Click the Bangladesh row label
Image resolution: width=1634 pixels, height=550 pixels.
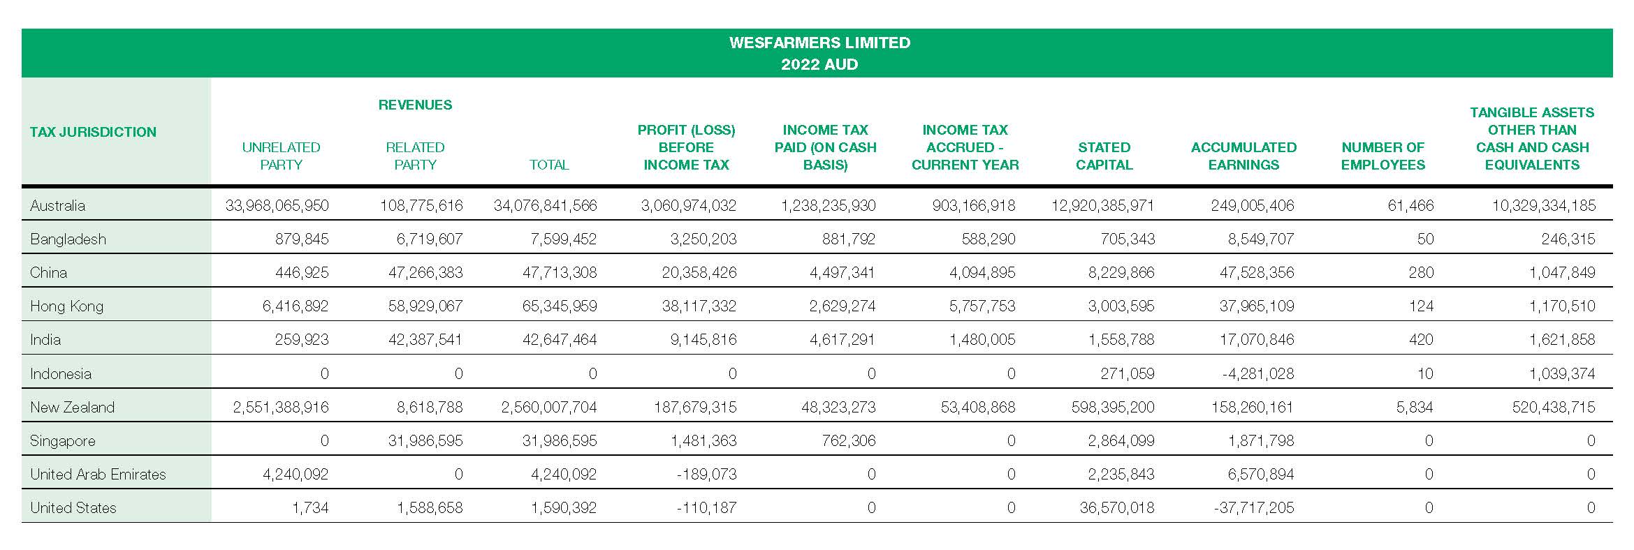tap(68, 239)
